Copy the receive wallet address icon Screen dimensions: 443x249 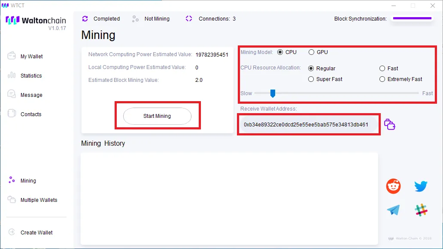[390, 124]
